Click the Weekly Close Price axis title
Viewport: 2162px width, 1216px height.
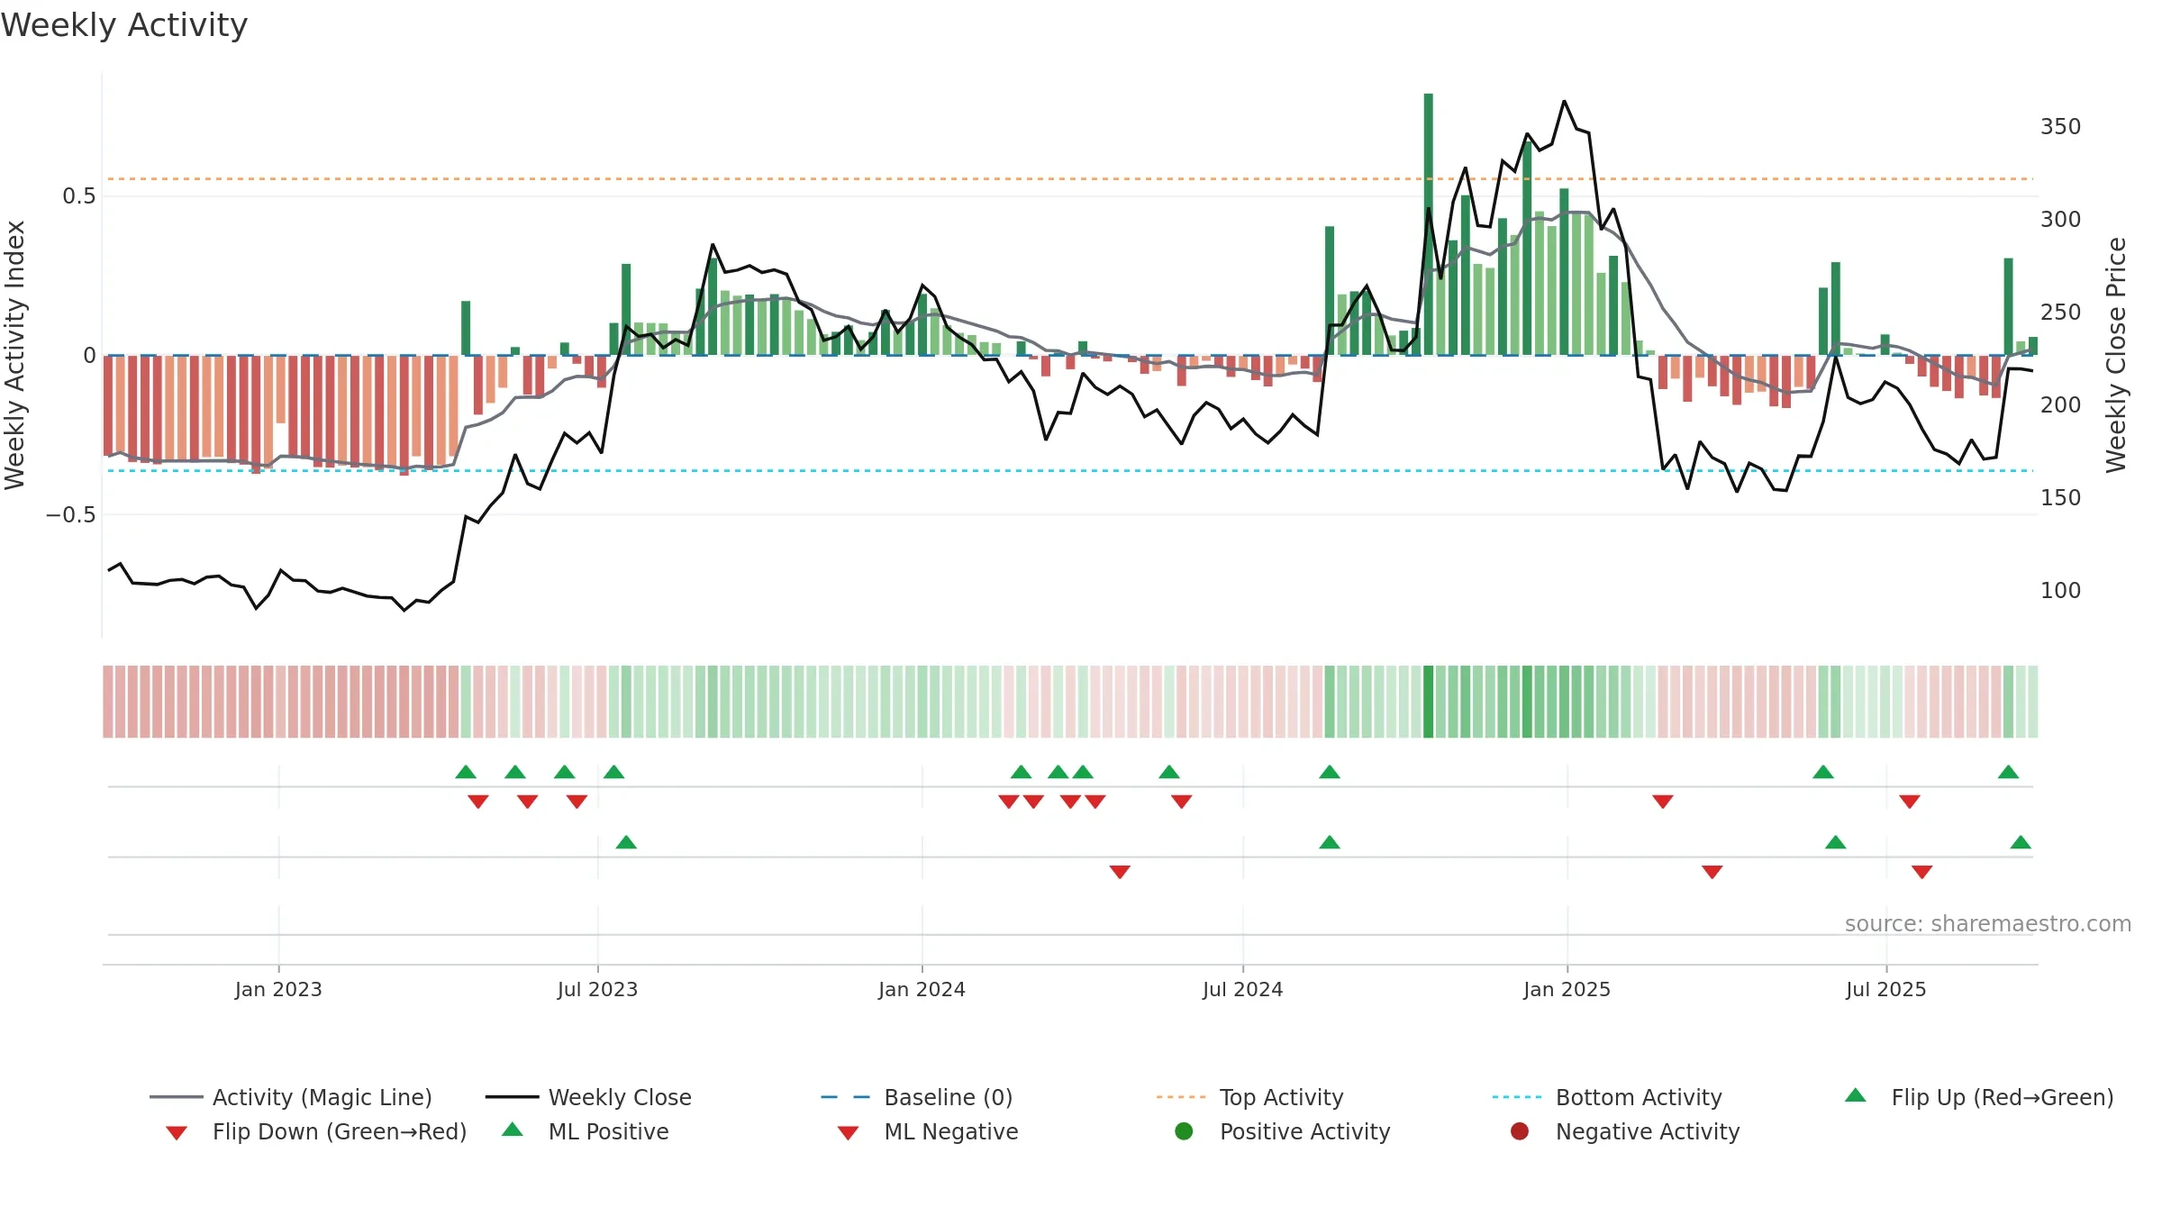point(2116,355)
